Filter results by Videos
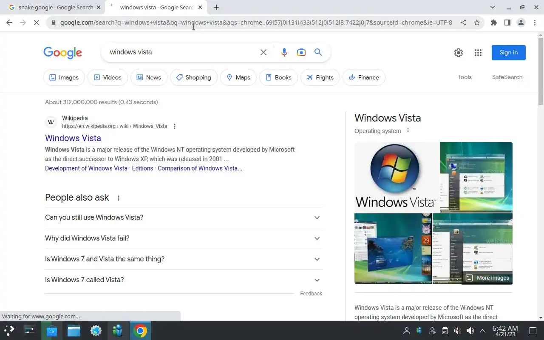The image size is (544, 340). pyautogui.click(x=108, y=77)
